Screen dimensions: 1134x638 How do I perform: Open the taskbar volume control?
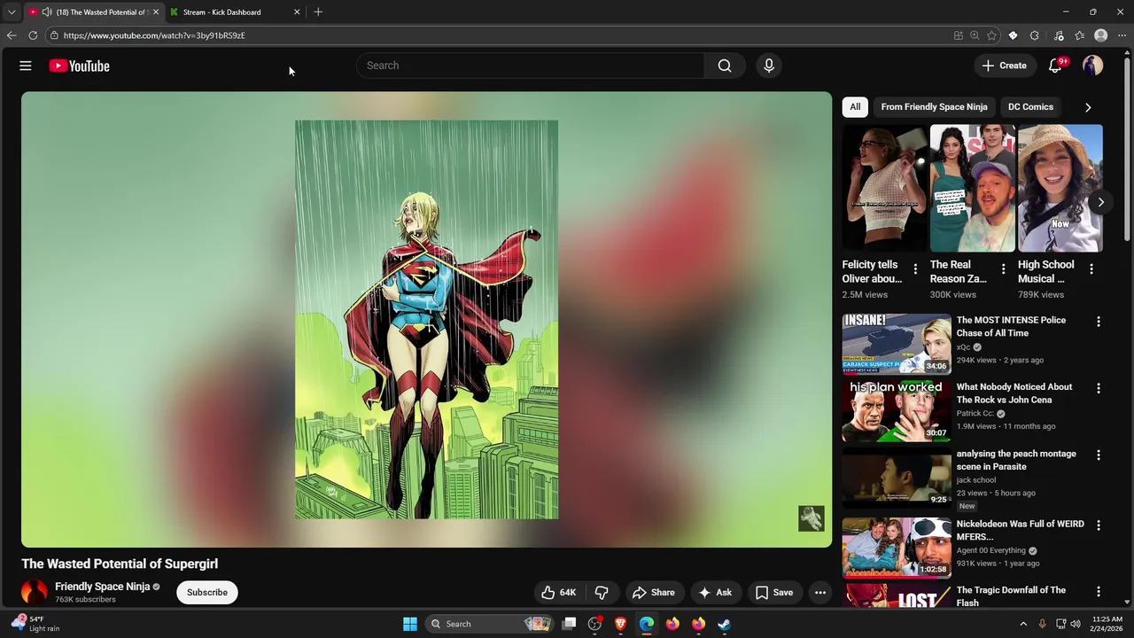(x=1076, y=624)
